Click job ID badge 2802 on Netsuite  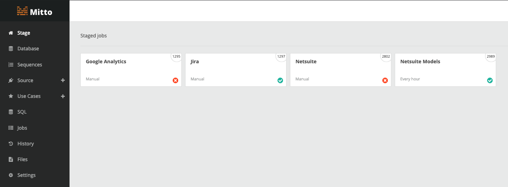(386, 56)
